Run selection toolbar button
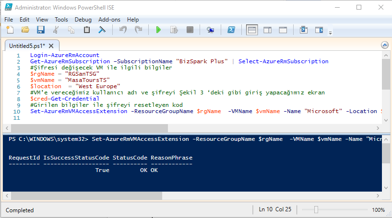The image size is (392, 218). (174, 30)
